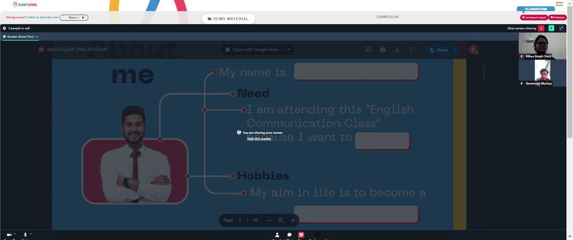Screen dimensions: 573x240
Task: Click the red stop-share button in bottom bar
Action: (x=301, y=235)
